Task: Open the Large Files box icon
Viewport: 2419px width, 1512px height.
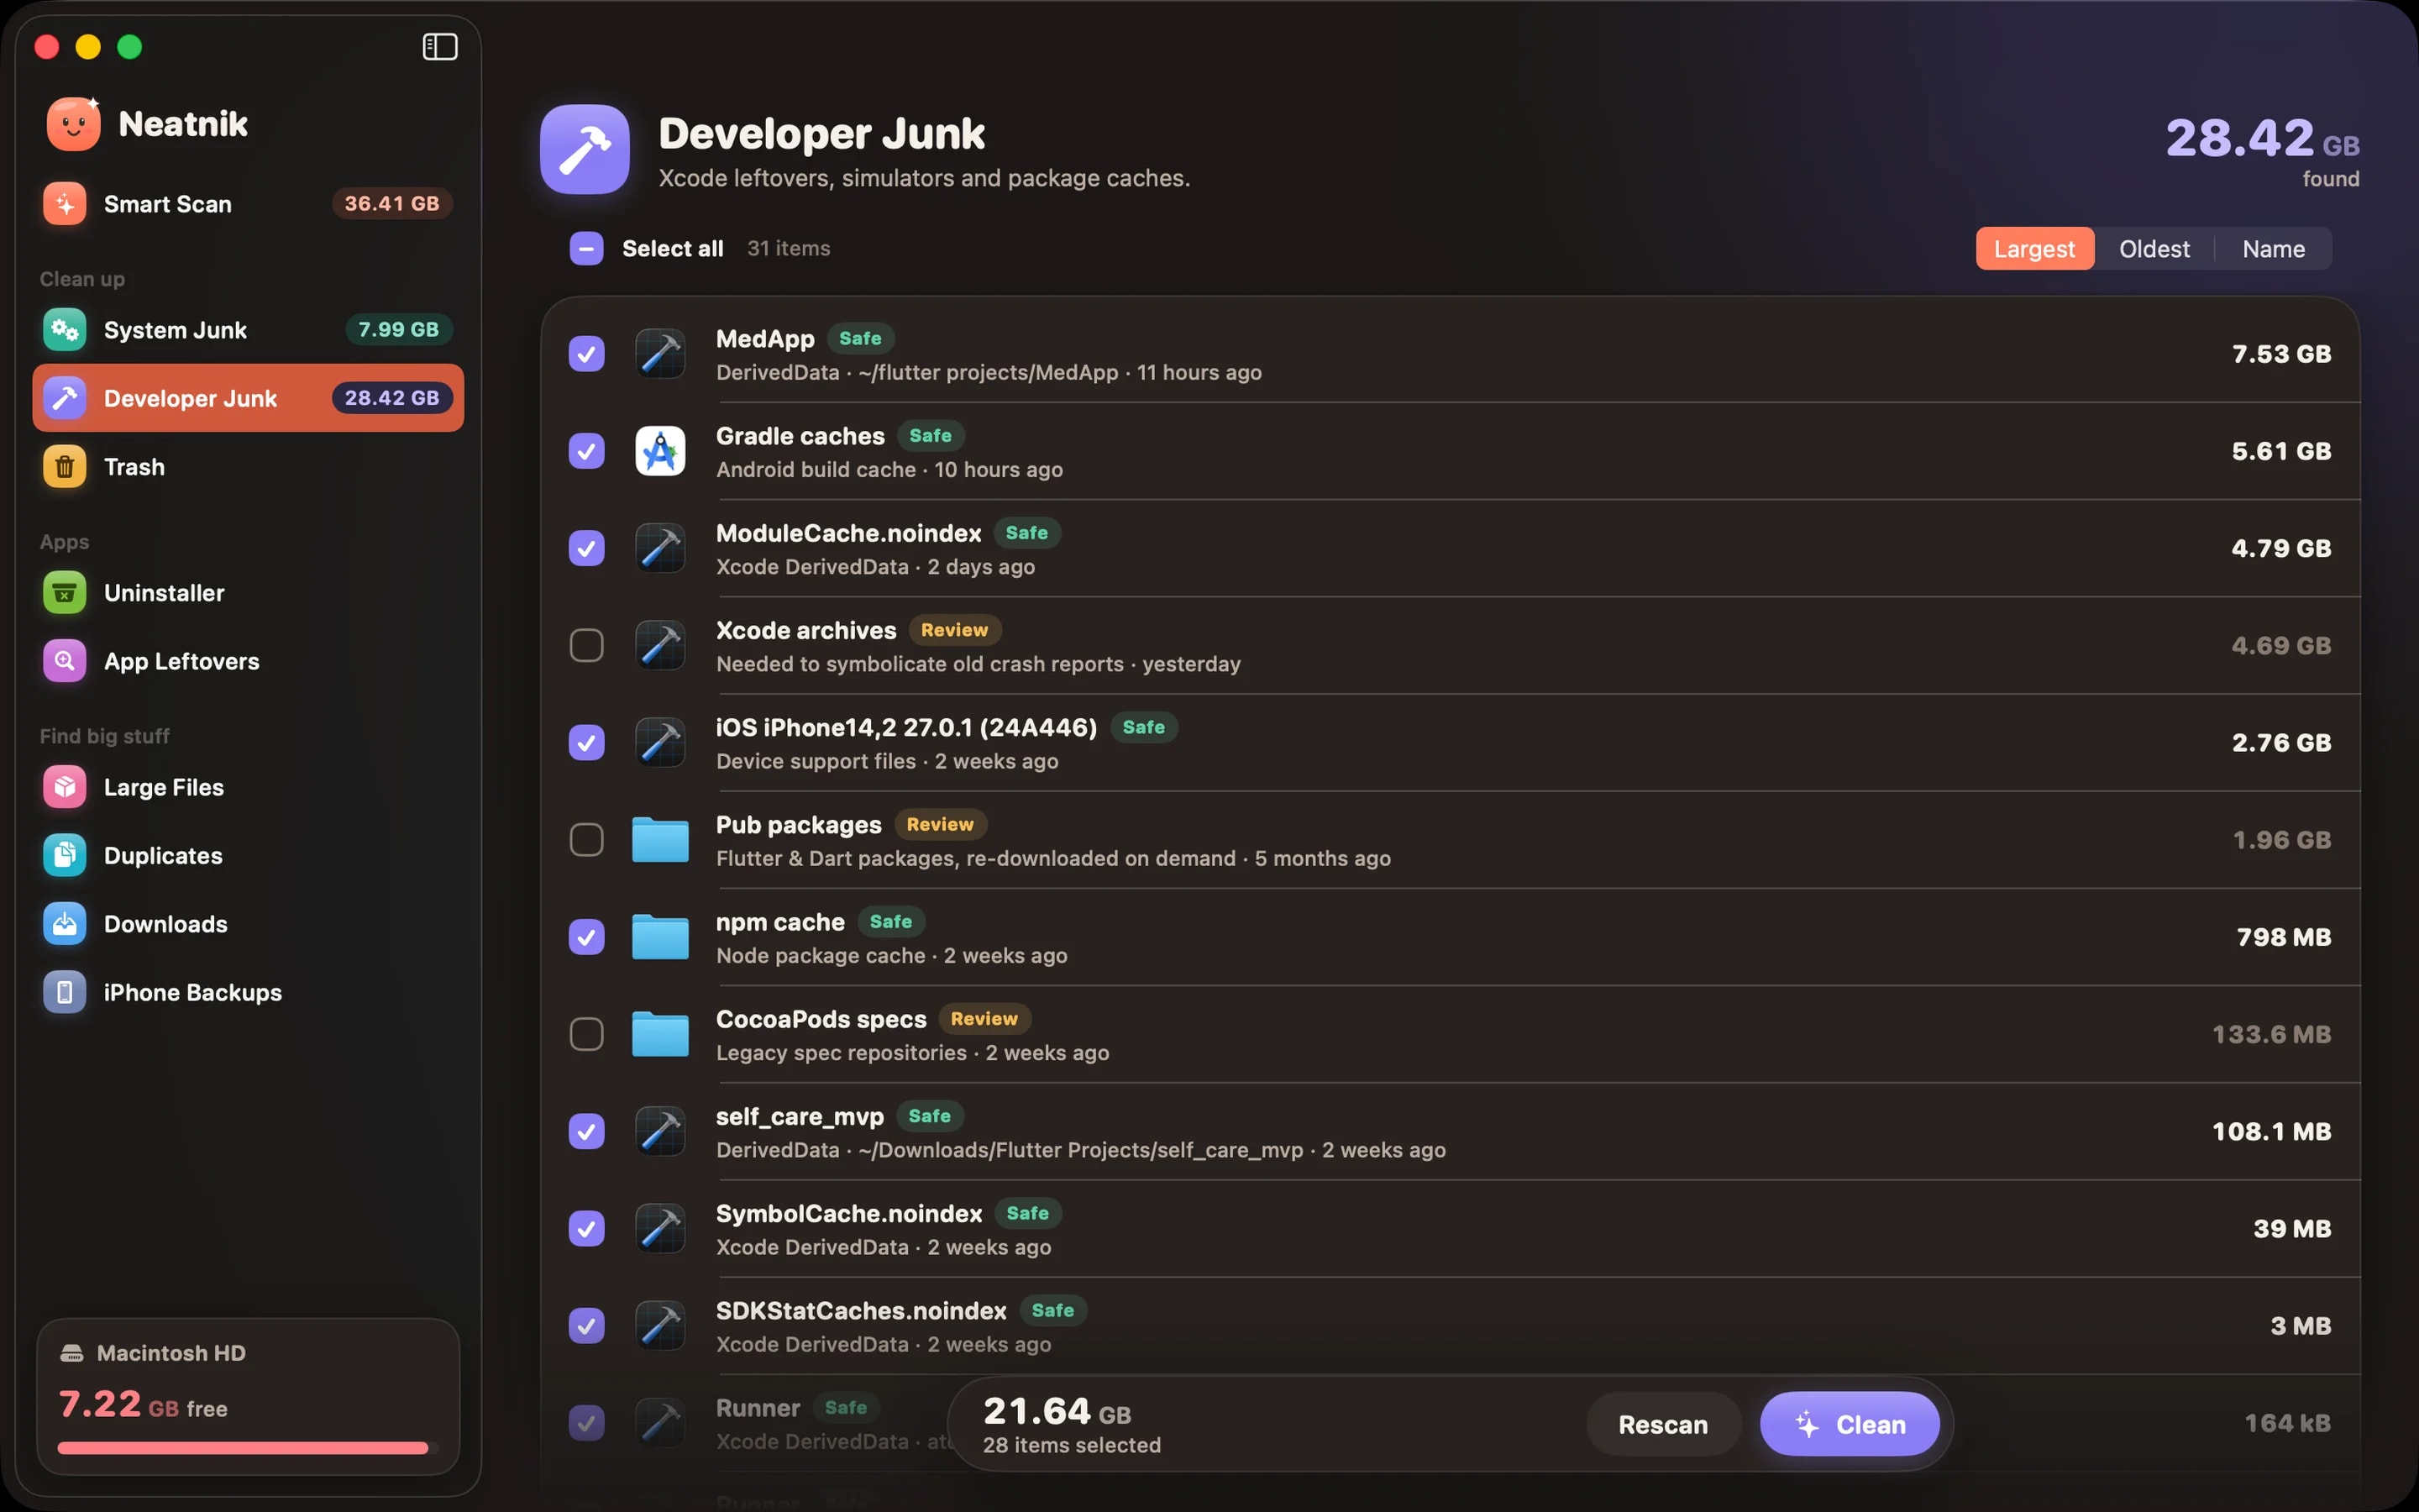Action: click(65, 787)
